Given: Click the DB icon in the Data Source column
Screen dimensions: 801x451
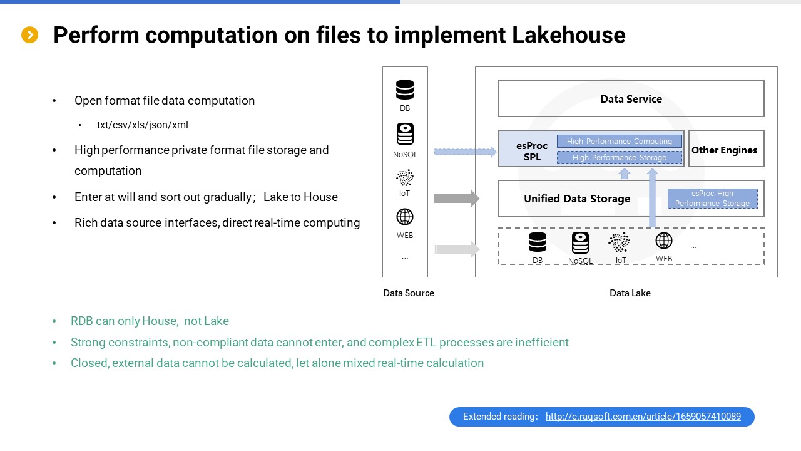Looking at the screenshot, I should (x=405, y=90).
